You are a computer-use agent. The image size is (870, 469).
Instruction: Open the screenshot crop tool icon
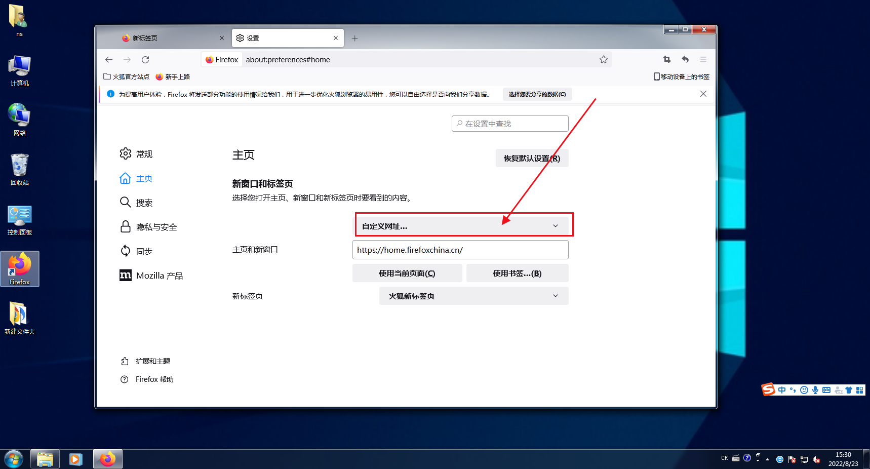point(667,59)
